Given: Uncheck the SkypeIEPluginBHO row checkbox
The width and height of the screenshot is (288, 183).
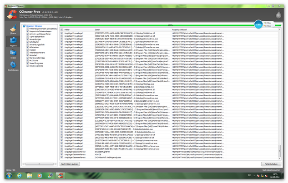Looking at the screenshot, I should point(62,152).
